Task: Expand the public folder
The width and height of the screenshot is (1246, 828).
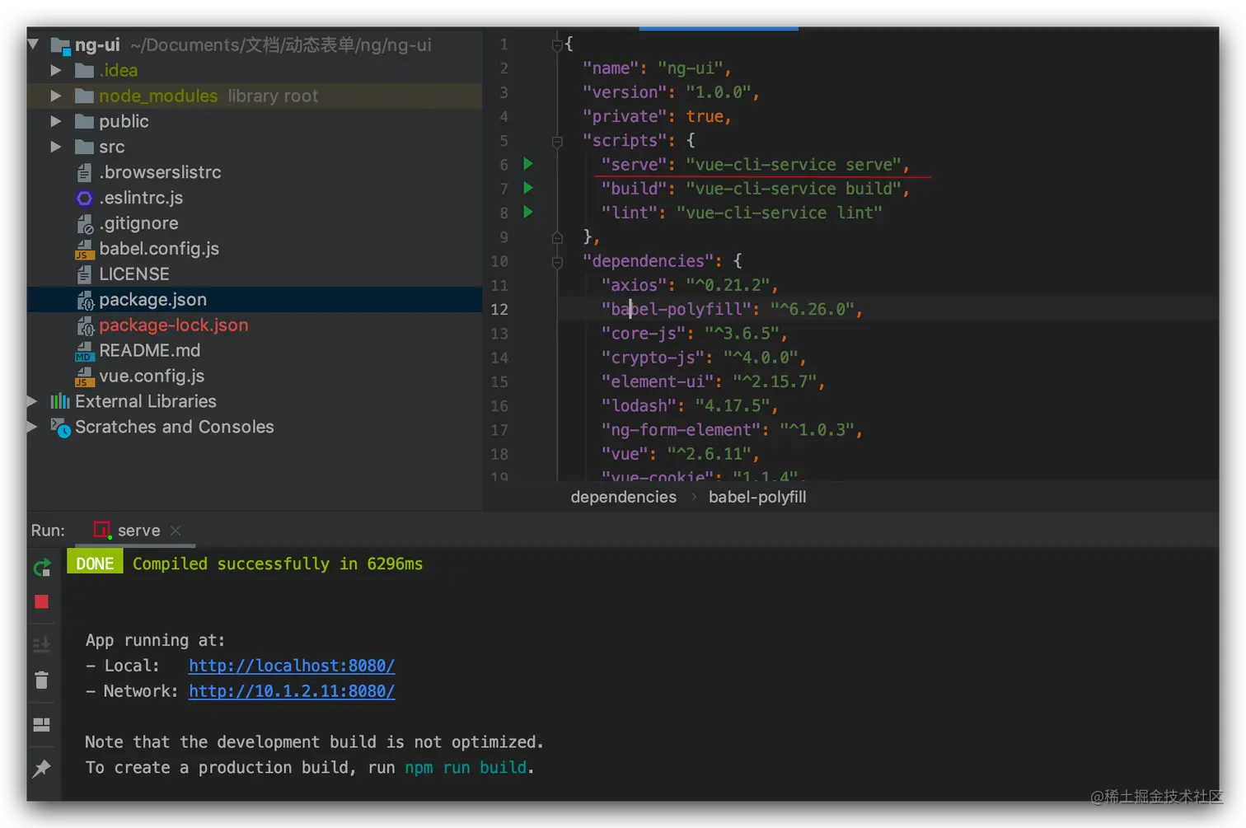Action: 55,121
